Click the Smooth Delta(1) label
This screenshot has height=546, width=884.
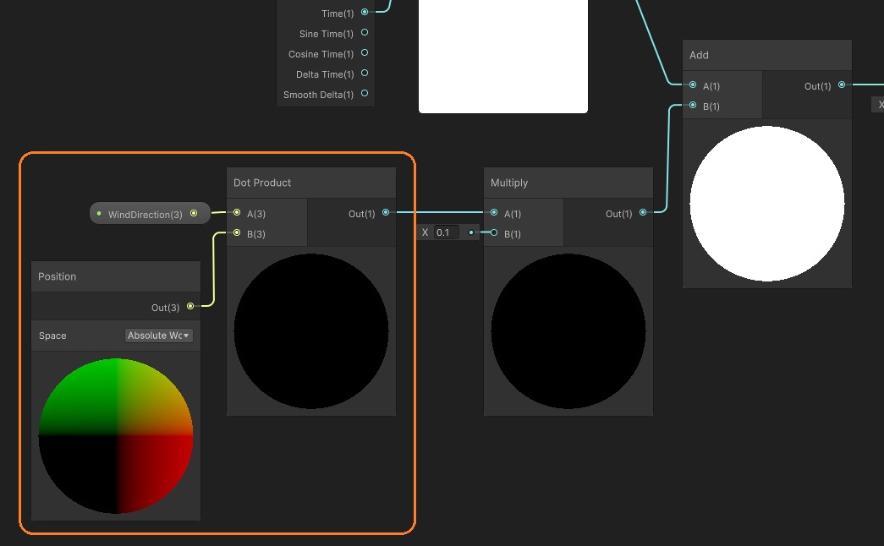click(318, 95)
